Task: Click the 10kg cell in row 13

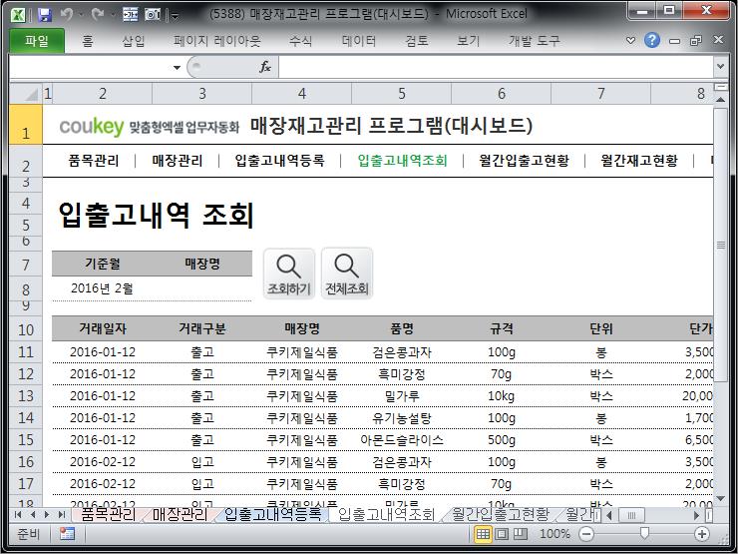Action: click(502, 396)
